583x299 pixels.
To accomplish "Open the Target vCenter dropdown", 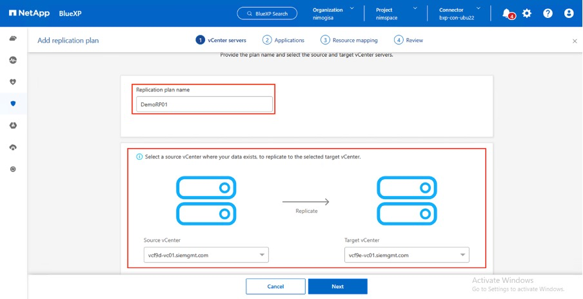I will (x=406, y=255).
